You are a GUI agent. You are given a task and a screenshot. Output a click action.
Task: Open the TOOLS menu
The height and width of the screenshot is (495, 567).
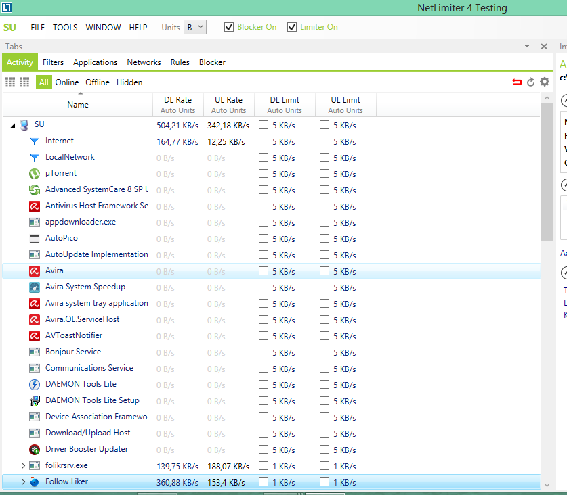[65, 28]
